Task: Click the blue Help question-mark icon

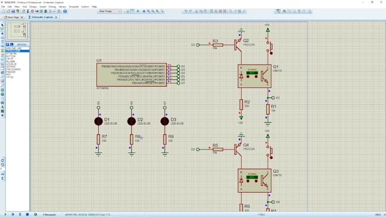Action: tap(65, 11)
